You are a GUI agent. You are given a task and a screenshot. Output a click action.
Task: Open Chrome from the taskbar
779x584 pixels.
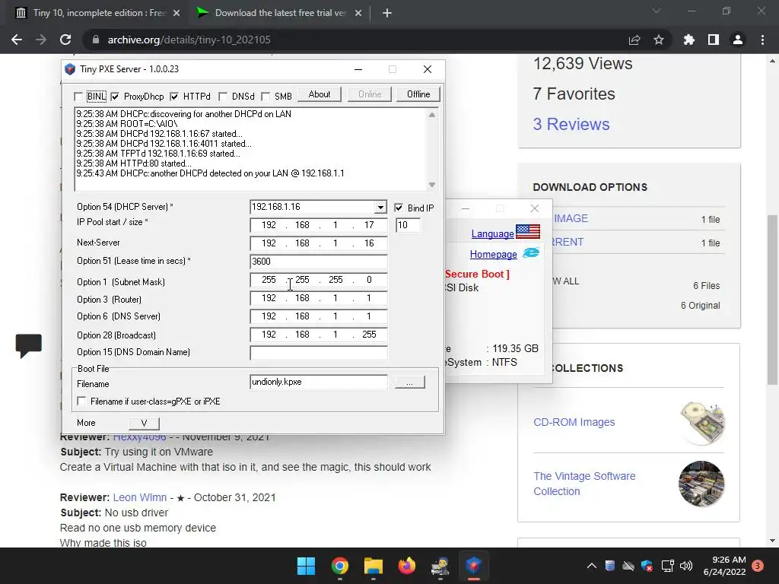340,566
